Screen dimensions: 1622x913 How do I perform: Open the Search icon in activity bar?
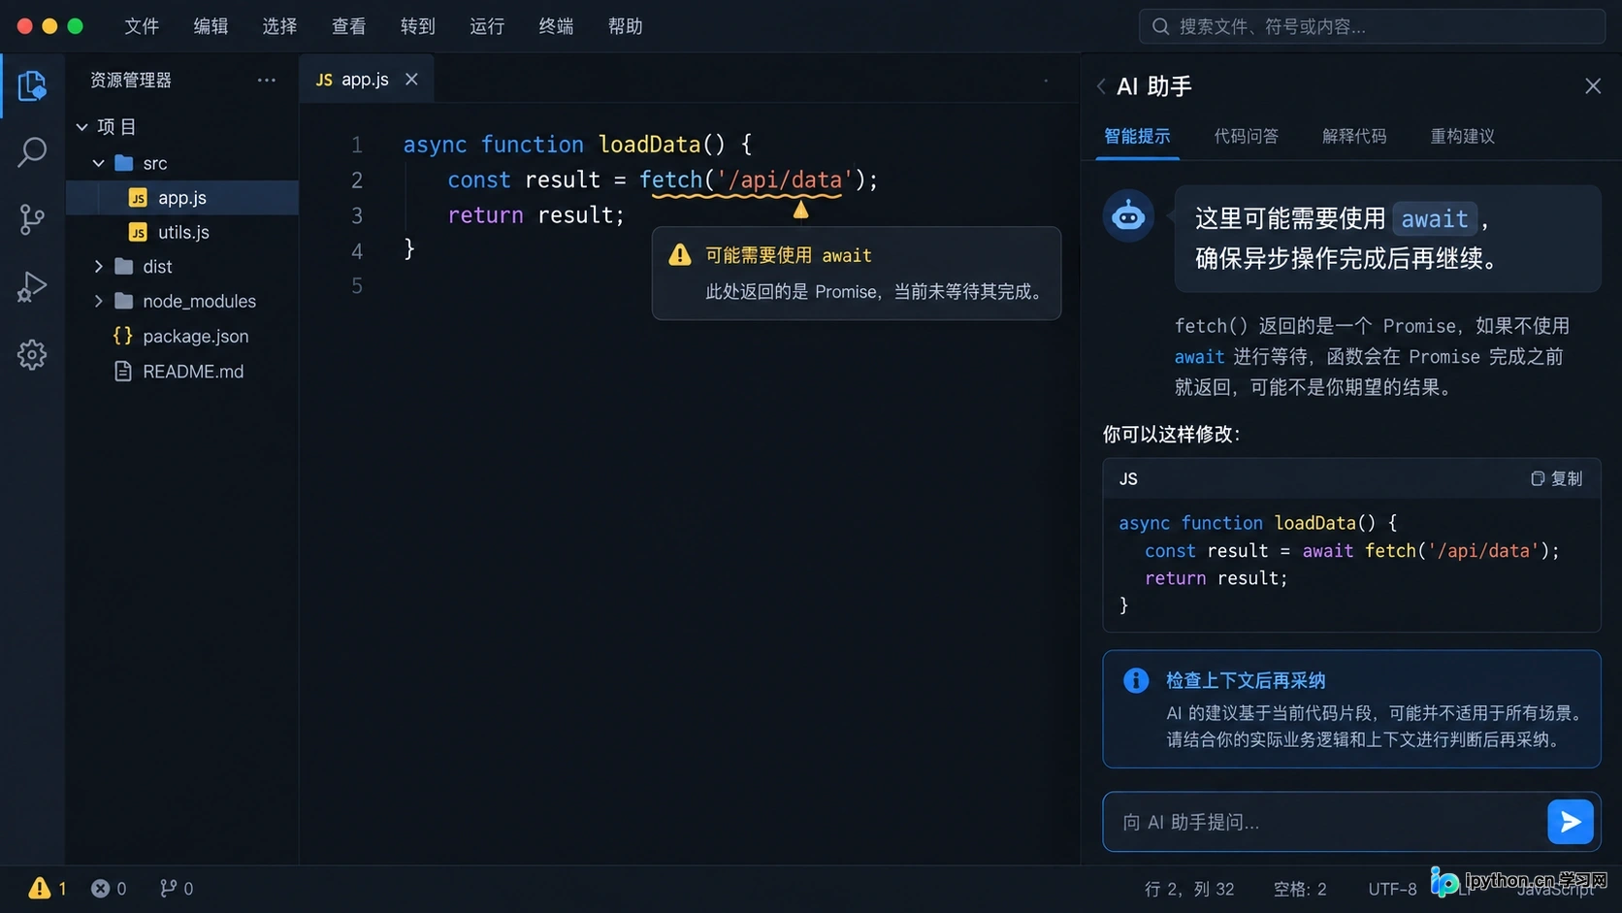click(x=32, y=152)
